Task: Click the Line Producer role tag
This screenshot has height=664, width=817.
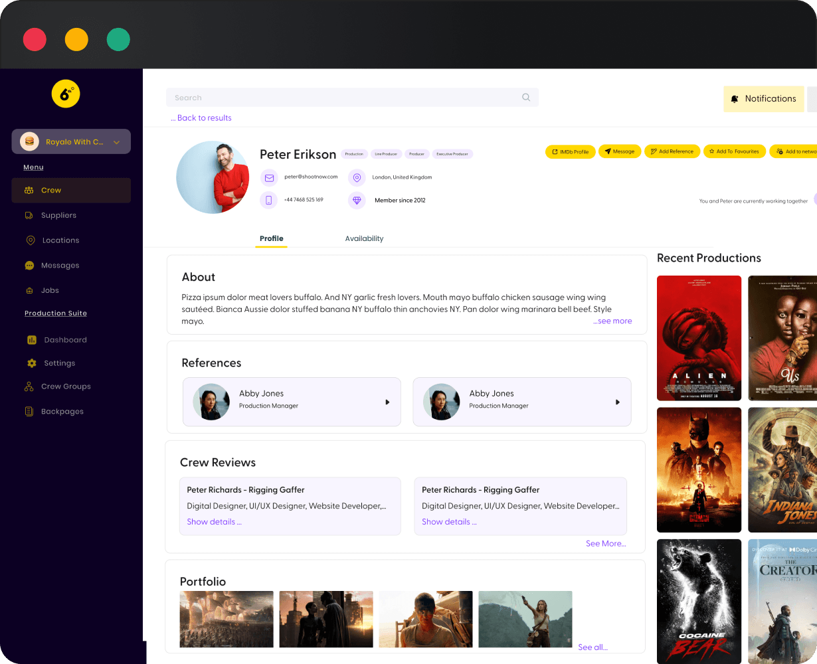Action: [x=386, y=154]
